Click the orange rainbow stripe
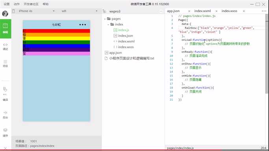 tap(56, 35)
